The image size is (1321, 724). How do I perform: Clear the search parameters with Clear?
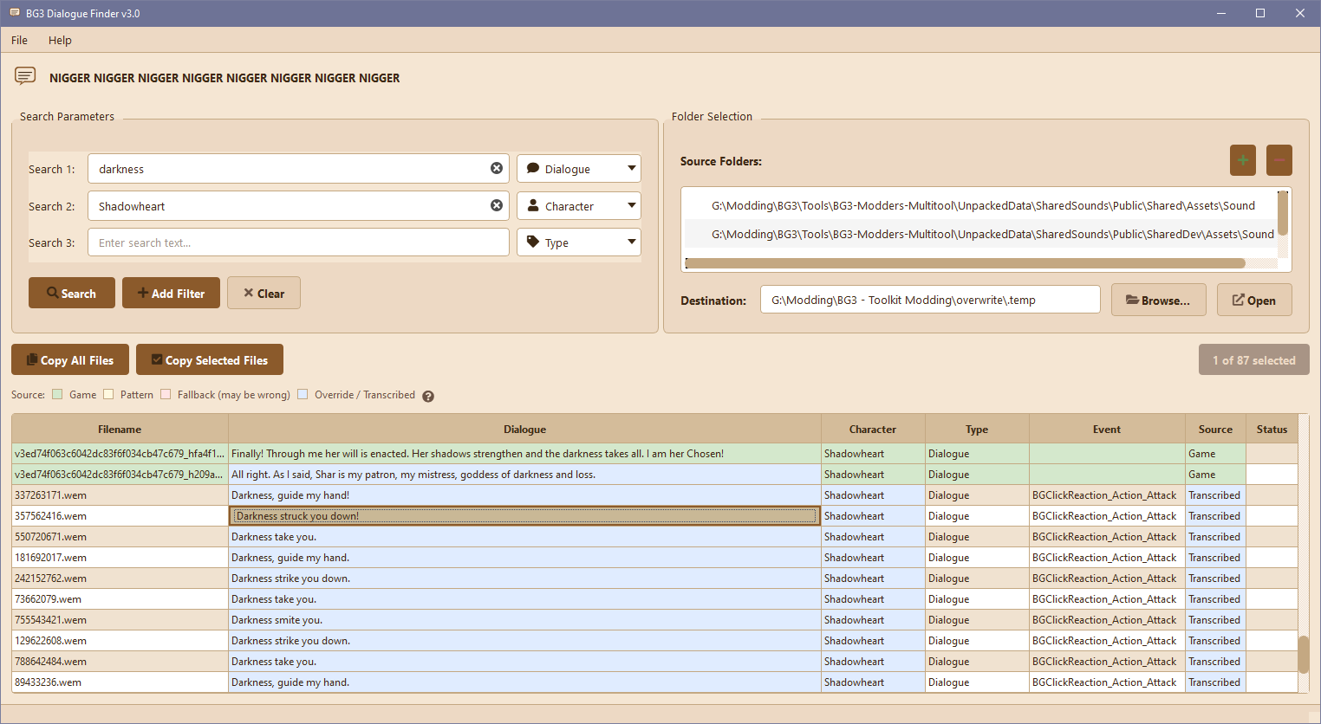[x=264, y=293]
